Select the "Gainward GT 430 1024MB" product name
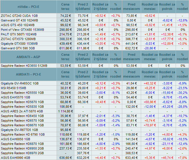The width and height of the screenshot is (189, 160). click(x=19, y=20)
